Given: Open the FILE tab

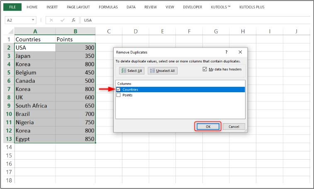Looking at the screenshot, I should [12, 7].
